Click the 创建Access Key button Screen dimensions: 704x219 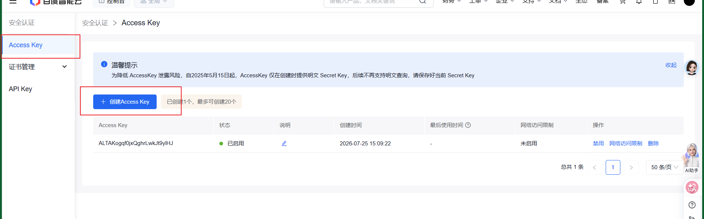click(125, 102)
